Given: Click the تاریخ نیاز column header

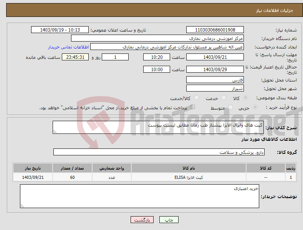Looking at the screenshot, I should pyautogui.click(x=33, y=168).
